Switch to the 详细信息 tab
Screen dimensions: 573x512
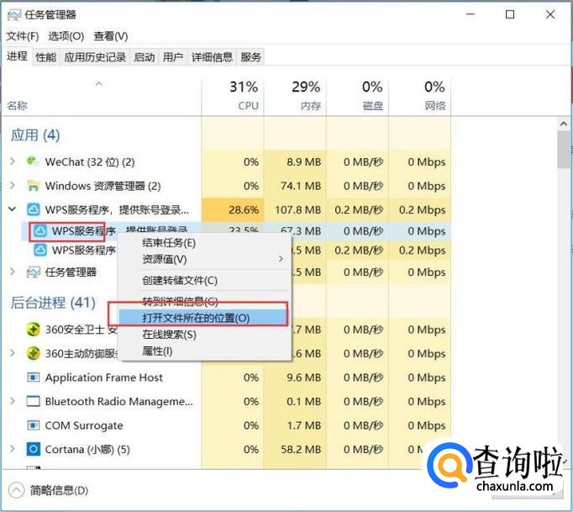coord(212,57)
